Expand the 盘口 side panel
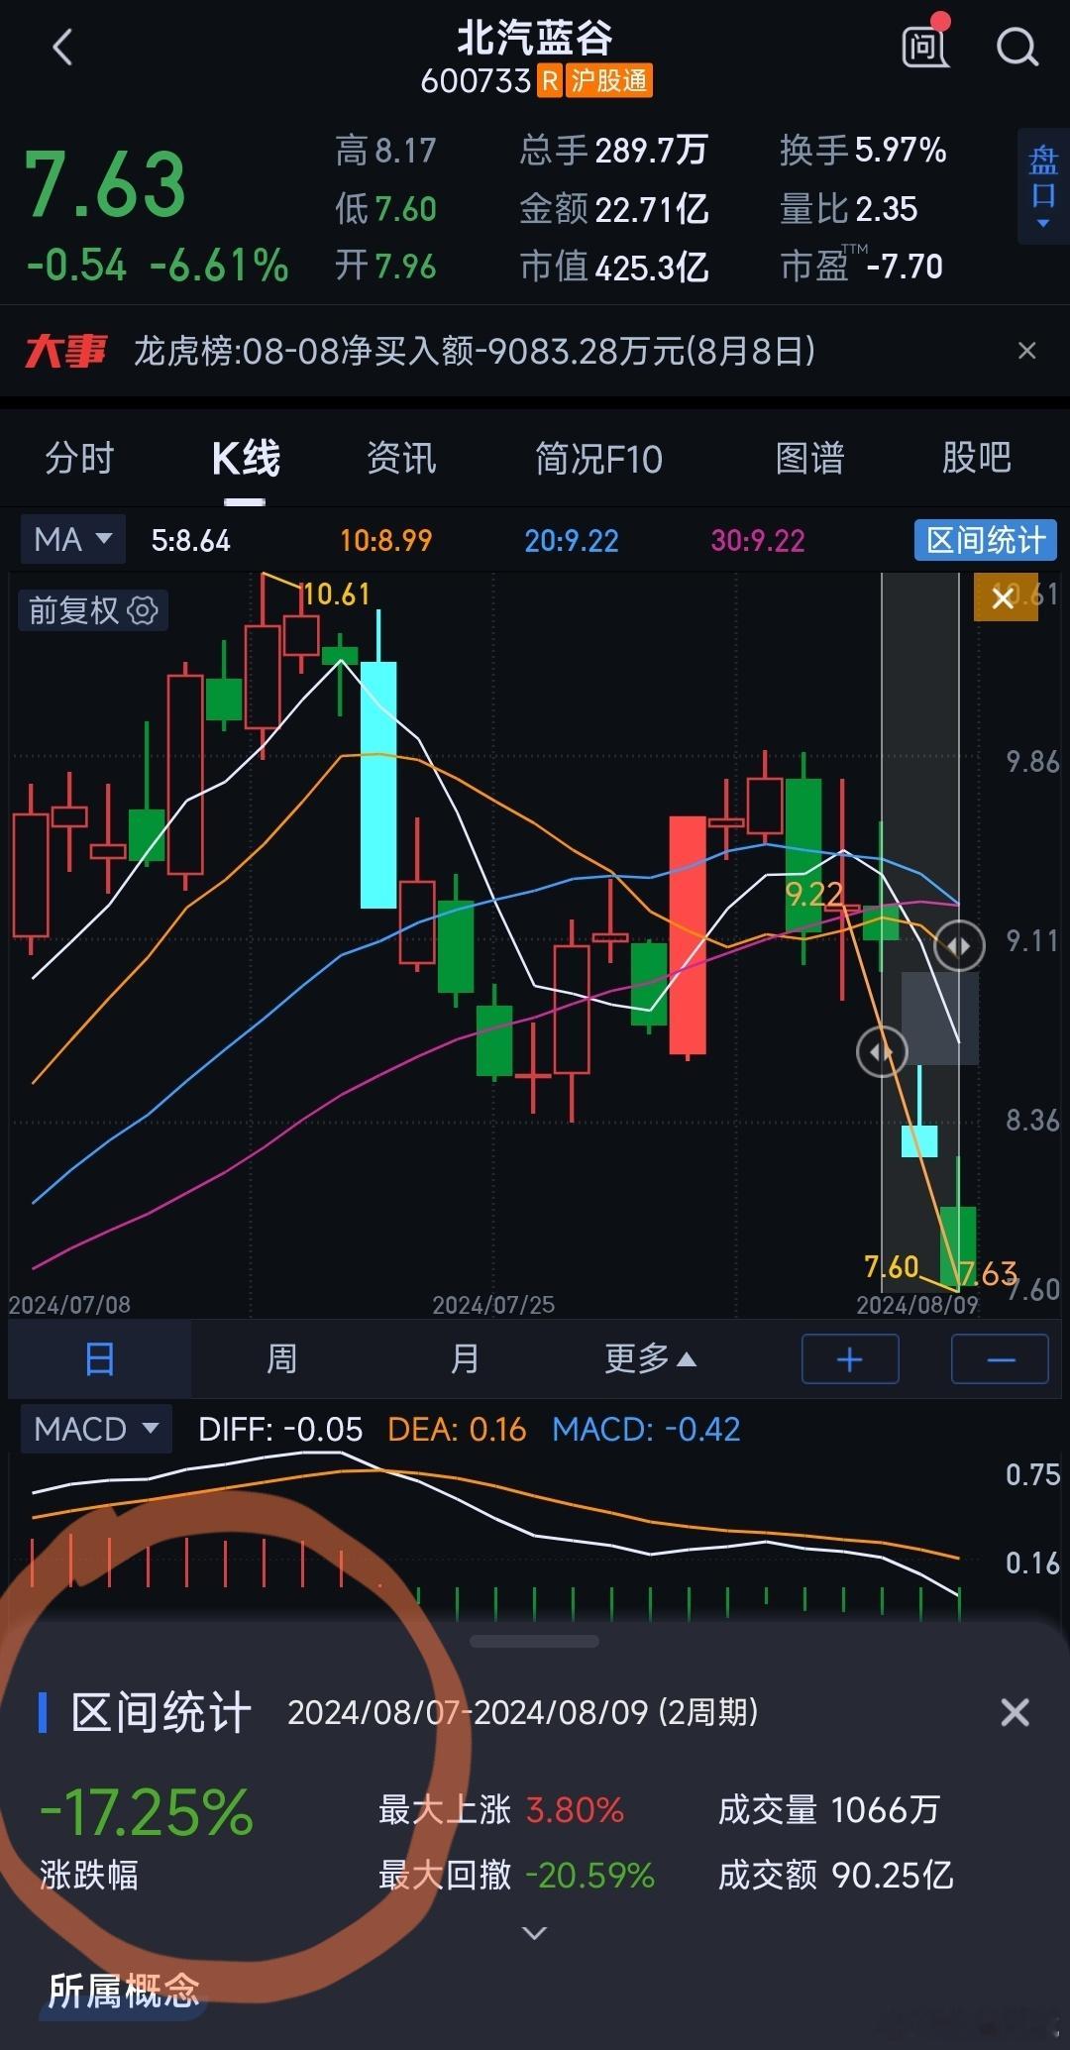Screen dimensions: 1070x2050 (x=1043, y=186)
